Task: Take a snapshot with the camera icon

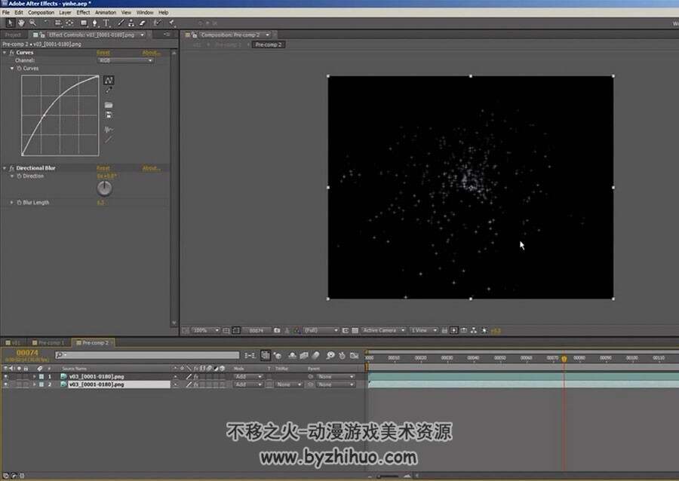Action: point(277,330)
